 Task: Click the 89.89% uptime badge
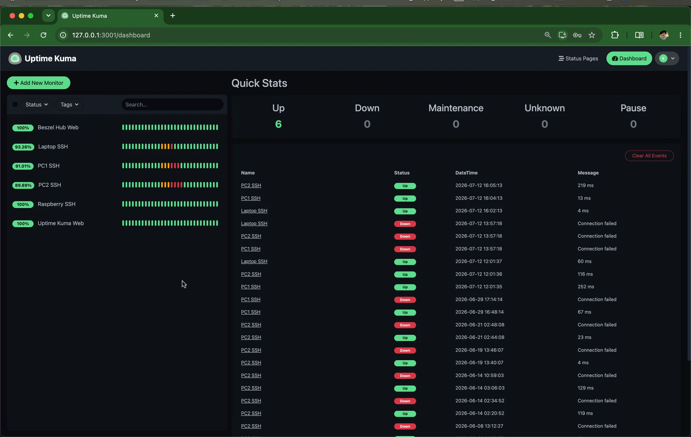tap(23, 185)
